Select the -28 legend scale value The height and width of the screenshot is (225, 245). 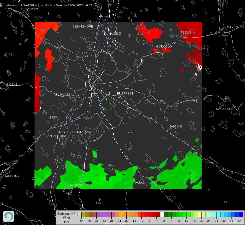[x=111, y=221]
